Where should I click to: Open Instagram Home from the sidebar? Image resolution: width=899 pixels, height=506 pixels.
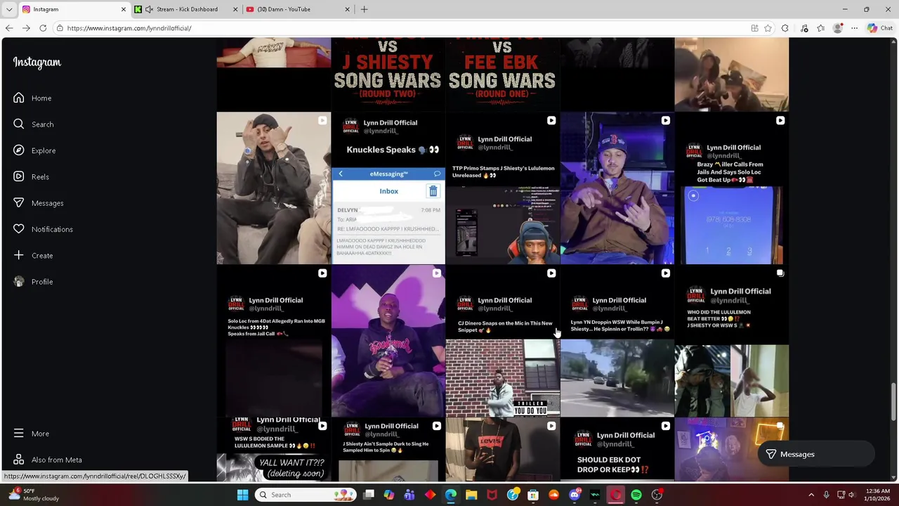click(32, 98)
